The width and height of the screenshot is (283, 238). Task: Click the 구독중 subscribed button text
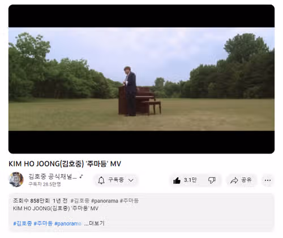tap(116, 180)
